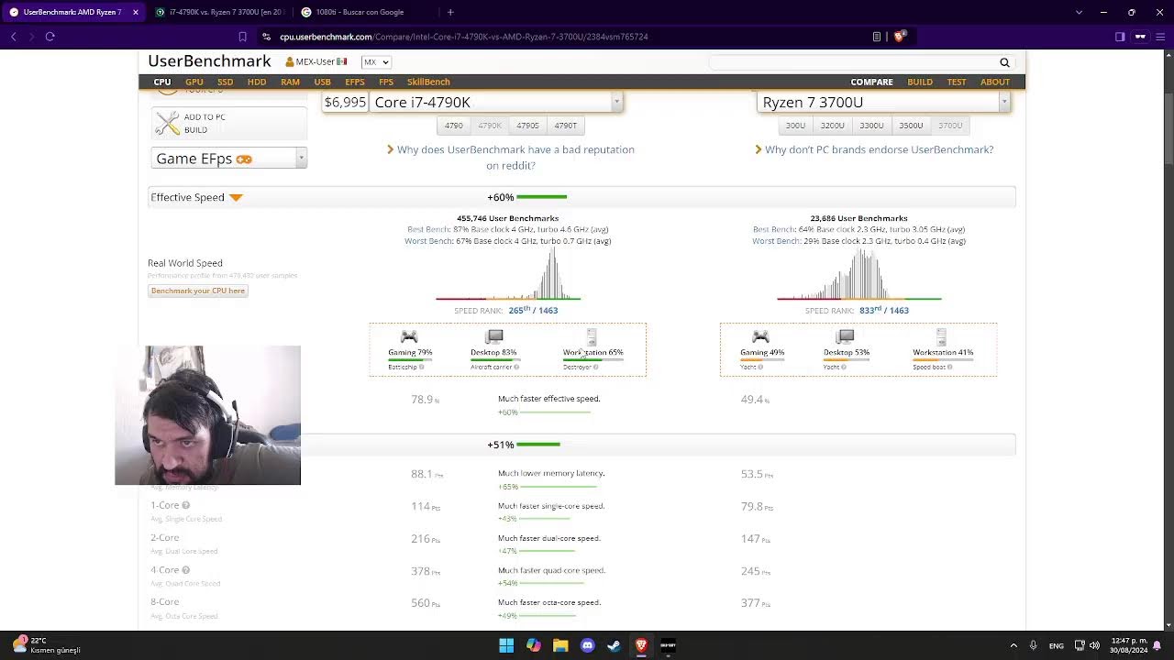Viewport: 1174px width, 660px height.
Task: Click the desktop monitor icon for Core i7-4790K
Action: 493,336
